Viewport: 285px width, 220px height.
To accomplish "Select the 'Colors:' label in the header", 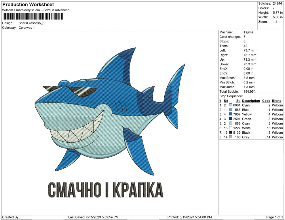I will point(263,8).
